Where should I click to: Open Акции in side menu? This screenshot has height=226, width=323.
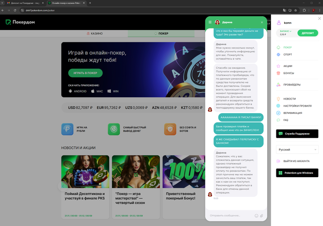click(288, 66)
